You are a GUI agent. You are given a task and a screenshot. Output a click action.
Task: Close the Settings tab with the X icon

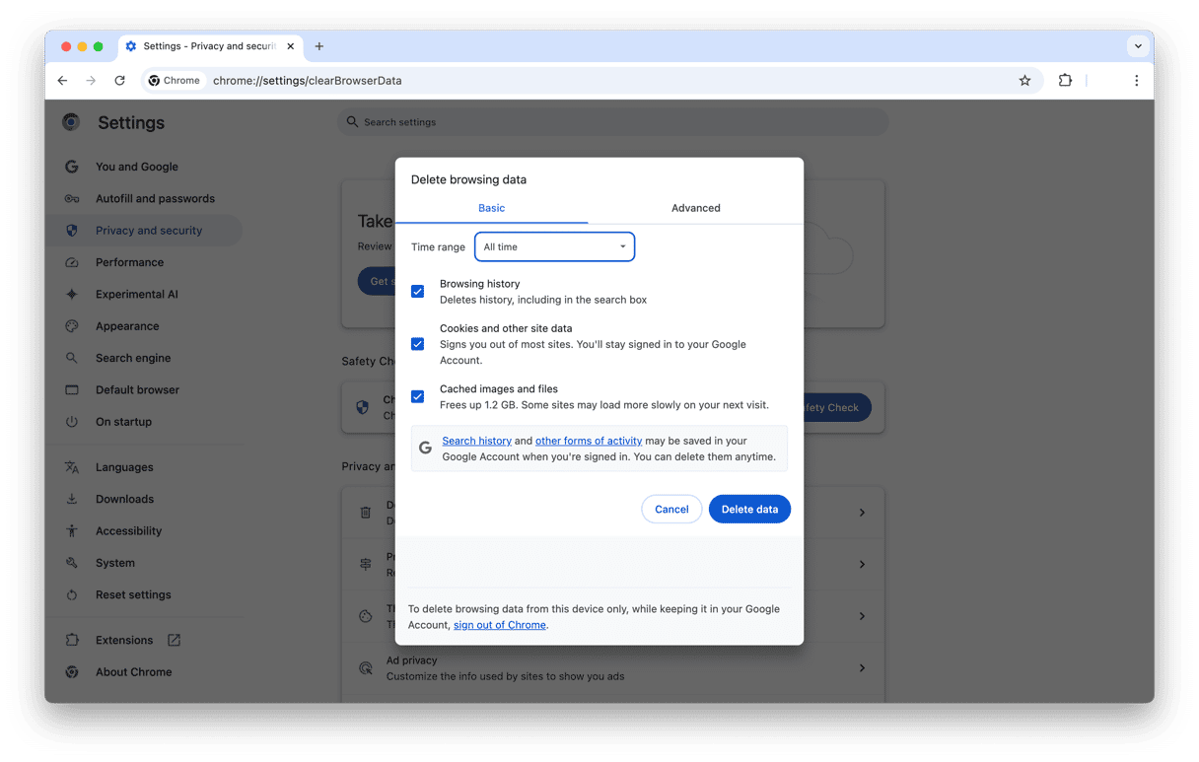[x=291, y=46]
